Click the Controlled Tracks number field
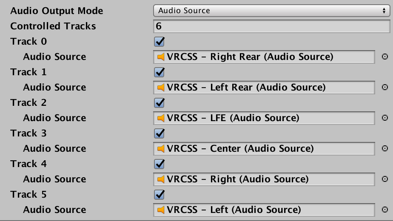Screen dimensions: 393x221 point(272,26)
